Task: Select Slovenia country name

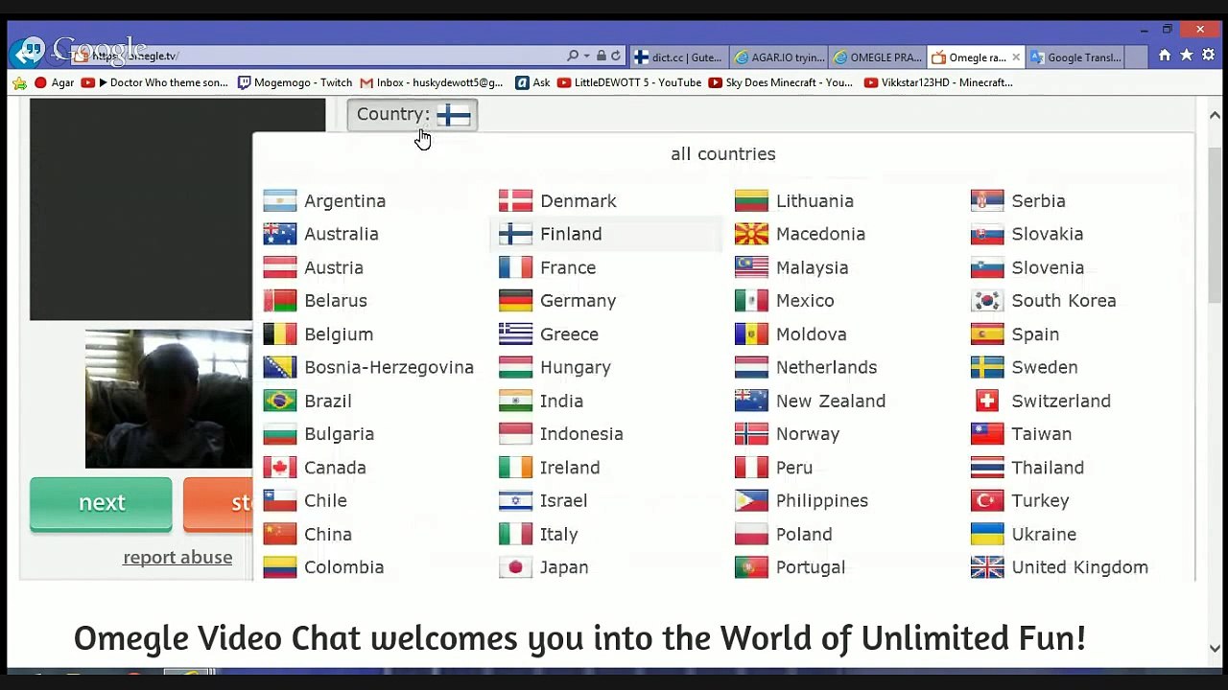Action: point(1048,267)
